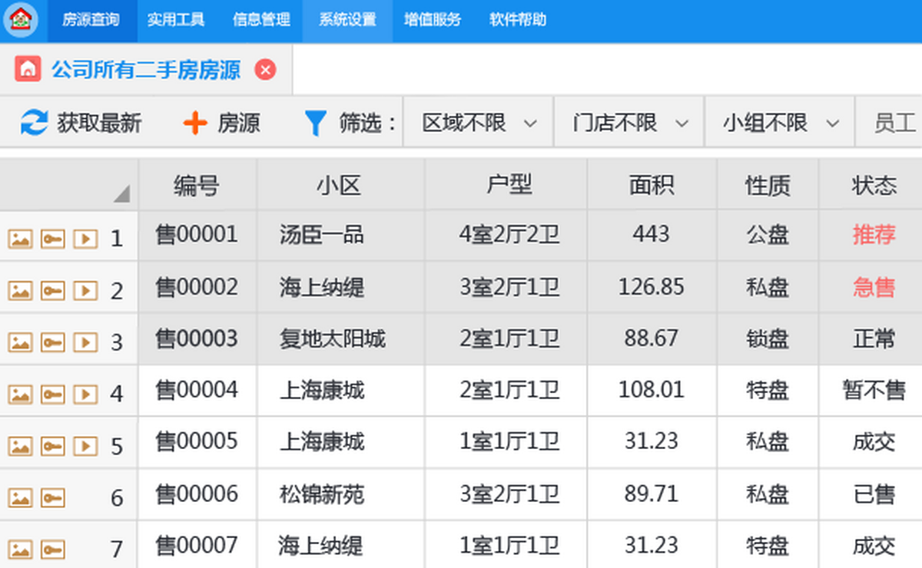The height and width of the screenshot is (568, 922).
Task: Click the blue funnel filter icon
Action: pos(315,123)
